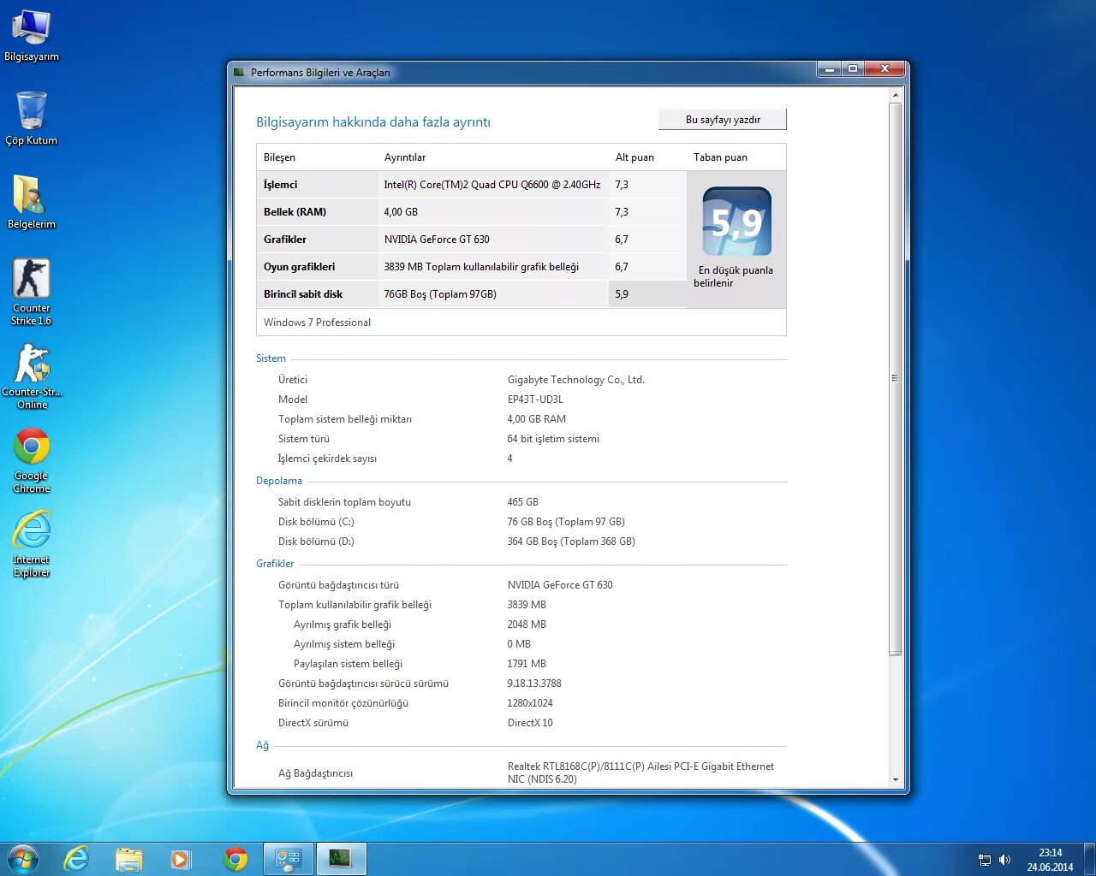This screenshot has height=876, width=1096.
Task: Click the Realtek RTL8168C network adapter text
Action: (640, 772)
